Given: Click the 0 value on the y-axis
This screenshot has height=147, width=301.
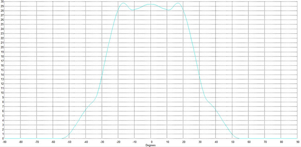Looking at the screenshot, I should coord(2,138).
